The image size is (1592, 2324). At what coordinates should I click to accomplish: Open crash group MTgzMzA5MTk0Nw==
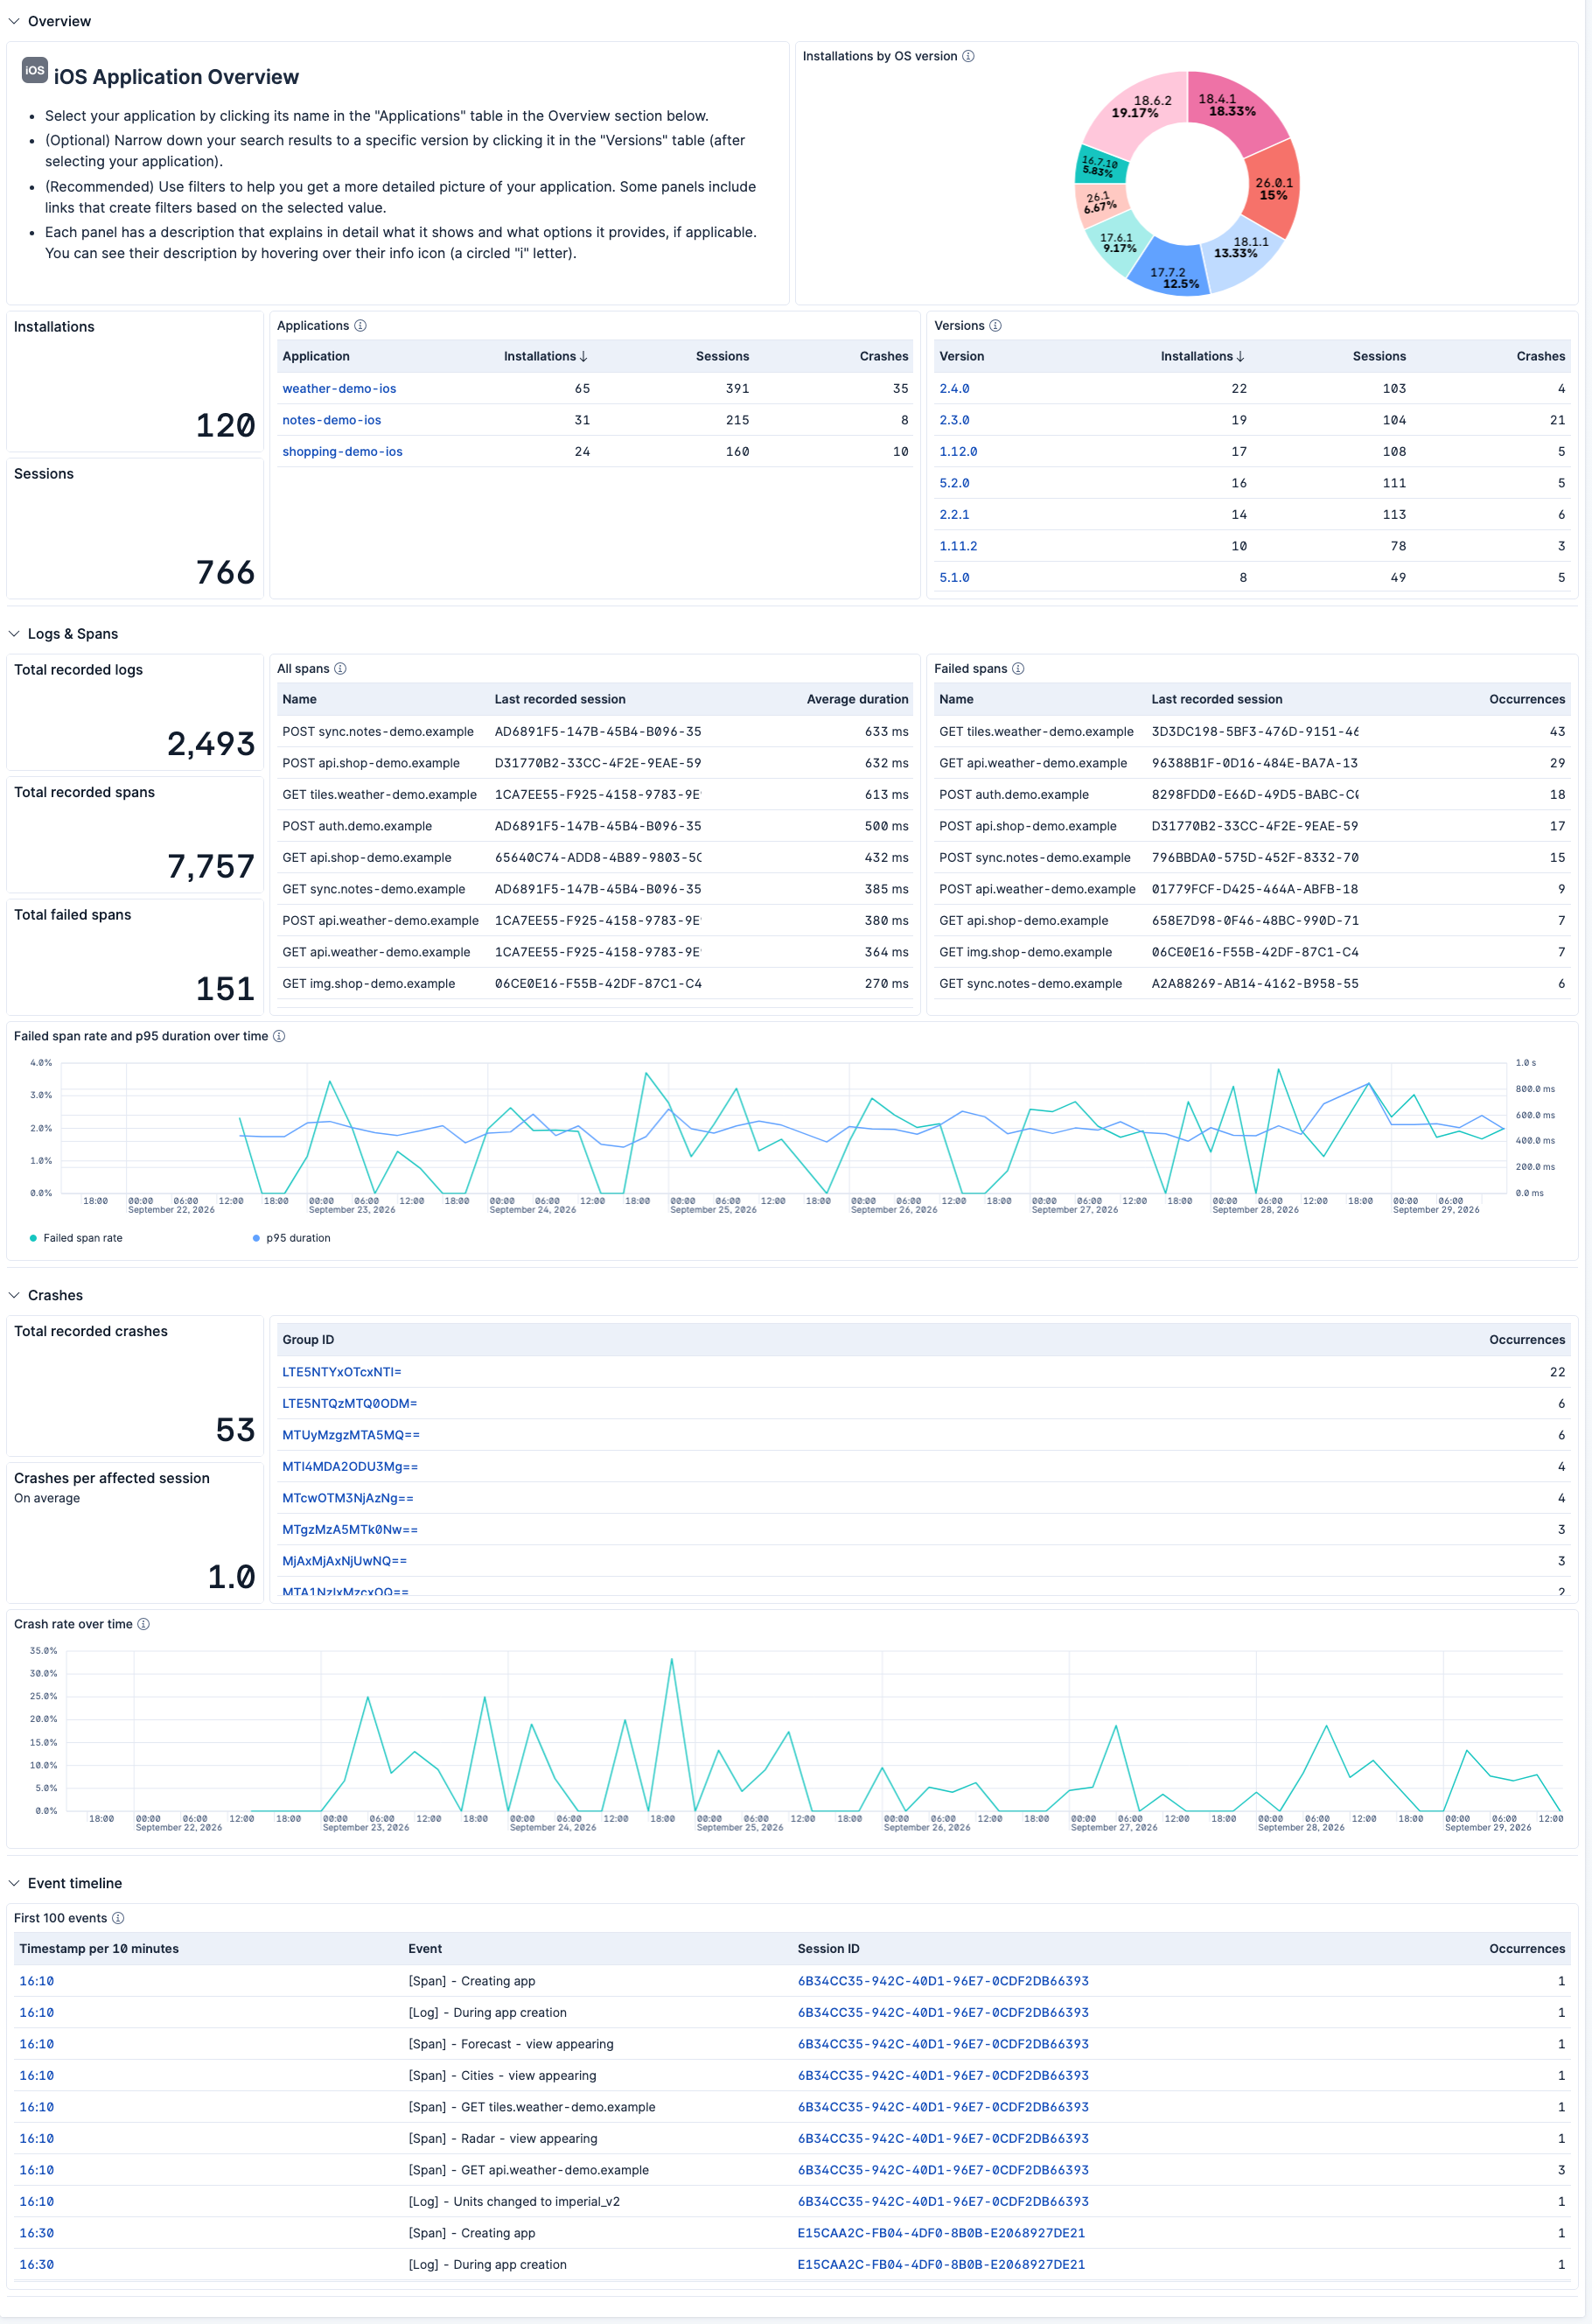[x=350, y=1530]
